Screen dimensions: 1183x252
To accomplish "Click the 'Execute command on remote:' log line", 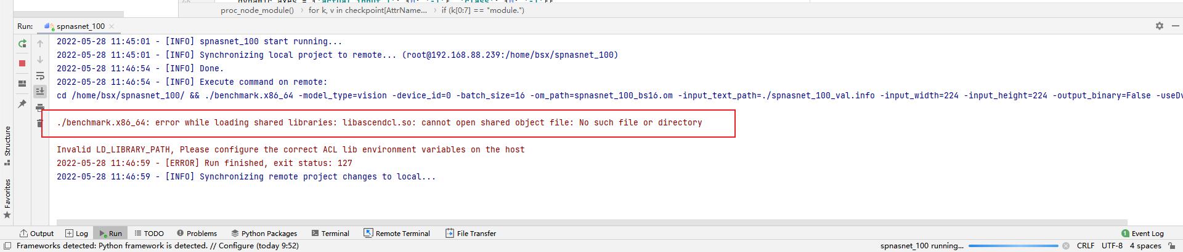I will [192, 82].
